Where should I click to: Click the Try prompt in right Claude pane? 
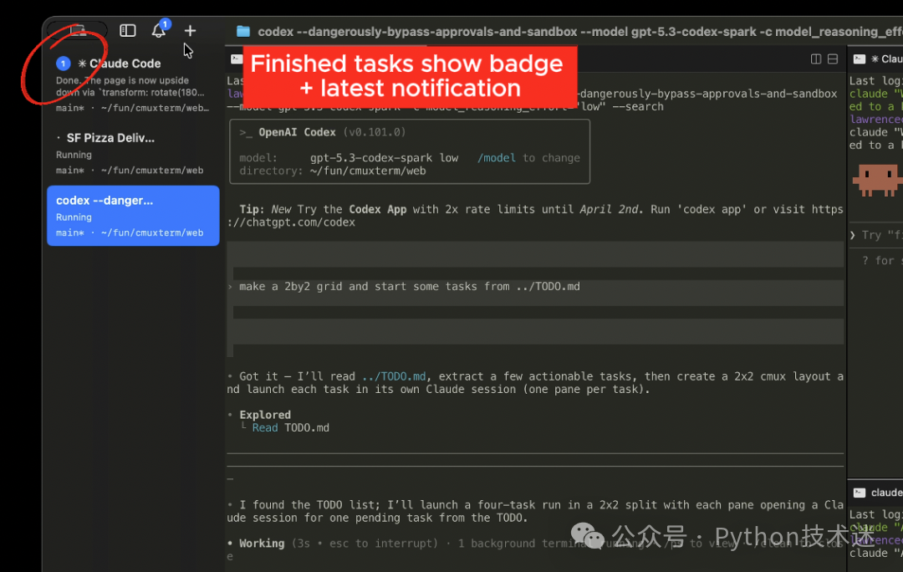coord(876,235)
